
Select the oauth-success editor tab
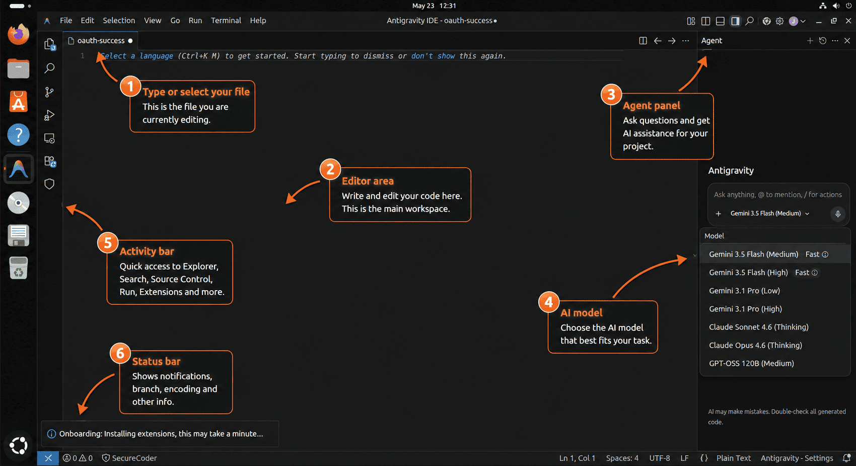click(100, 40)
